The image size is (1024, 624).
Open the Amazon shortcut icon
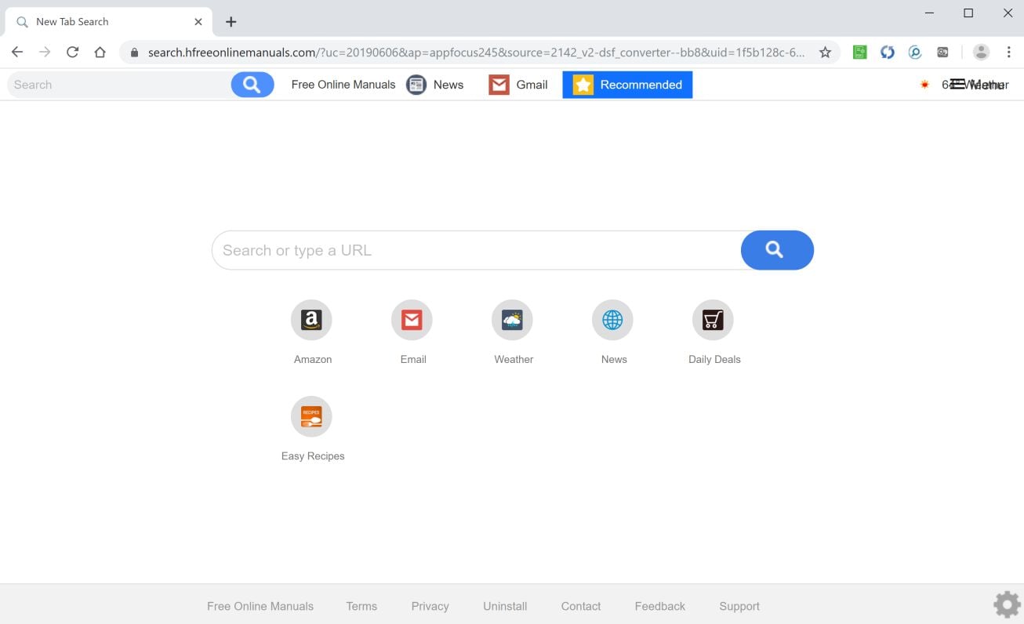(x=311, y=320)
